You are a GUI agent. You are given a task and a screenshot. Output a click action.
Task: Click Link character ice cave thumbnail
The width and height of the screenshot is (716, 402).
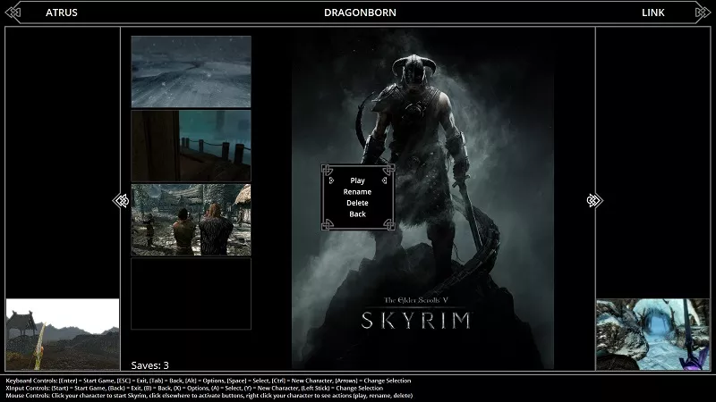[x=653, y=334]
